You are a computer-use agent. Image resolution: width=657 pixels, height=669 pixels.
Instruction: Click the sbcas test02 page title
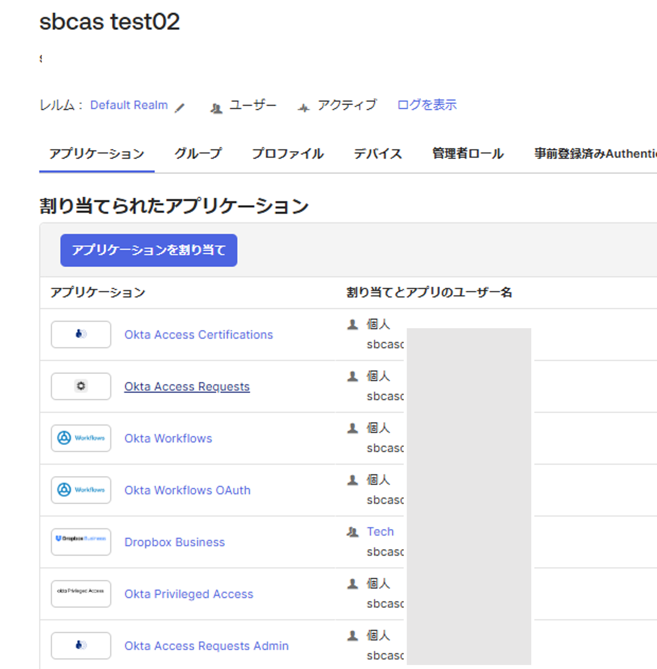click(x=109, y=22)
